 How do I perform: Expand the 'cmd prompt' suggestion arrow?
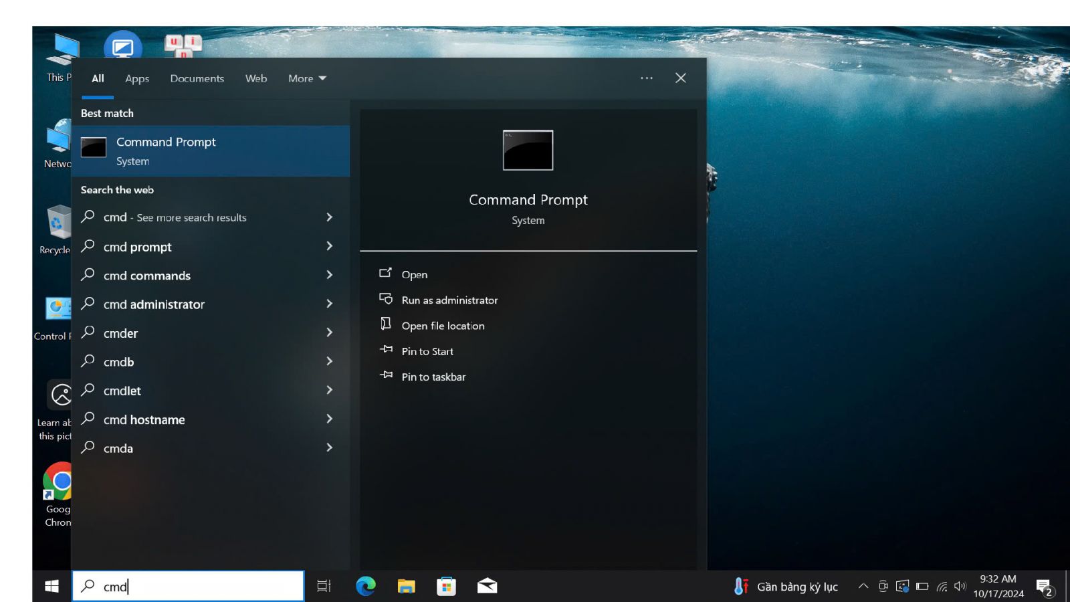coord(329,246)
